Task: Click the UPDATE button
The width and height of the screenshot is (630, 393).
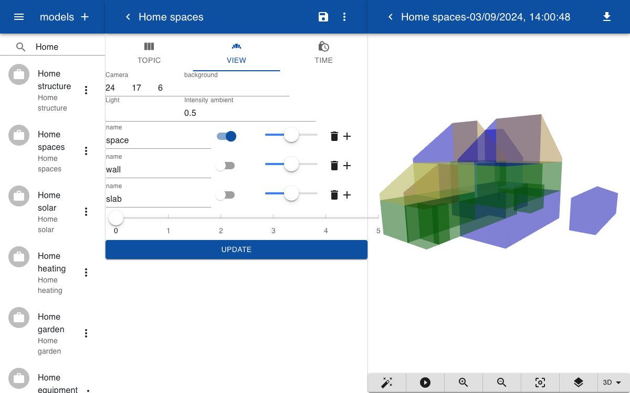Action: click(x=236, y=249)
